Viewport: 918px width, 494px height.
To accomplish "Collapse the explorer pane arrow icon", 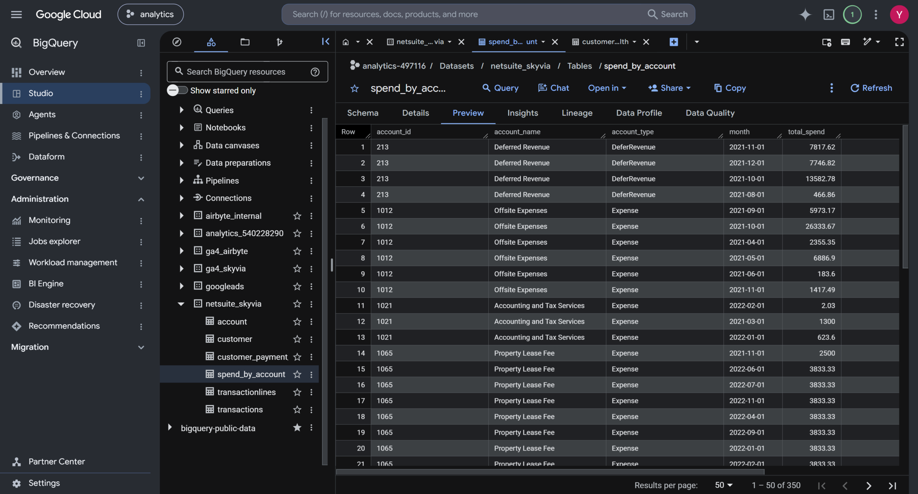I will (325, 41).
